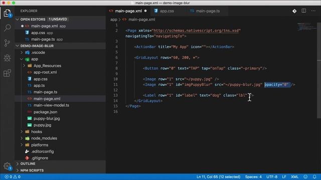
Task: Switch to the main-page.ts editor tab
Action: [x=208, y=11]
